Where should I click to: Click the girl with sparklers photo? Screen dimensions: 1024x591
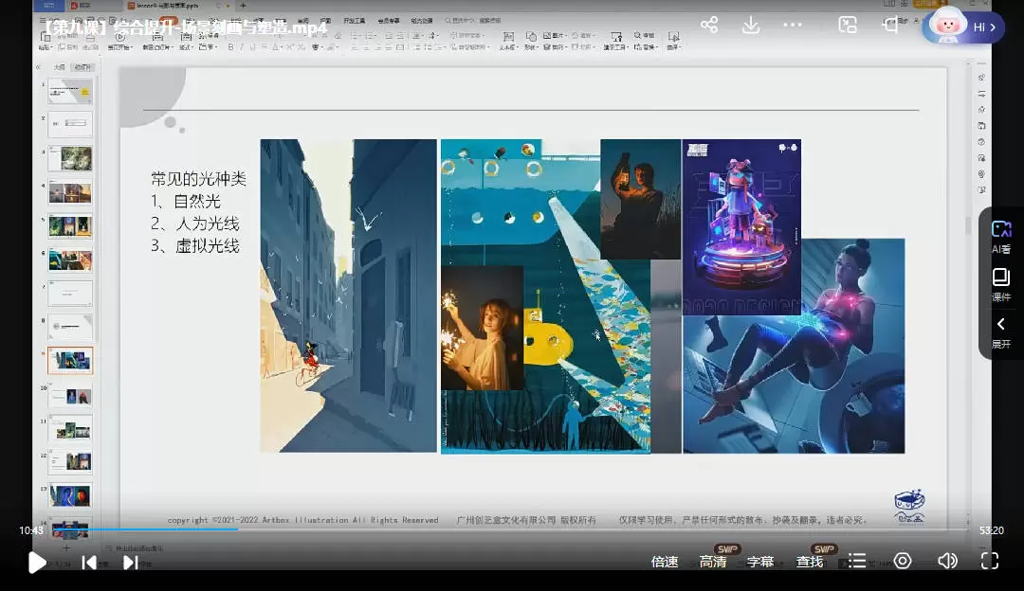coord(482,328)
